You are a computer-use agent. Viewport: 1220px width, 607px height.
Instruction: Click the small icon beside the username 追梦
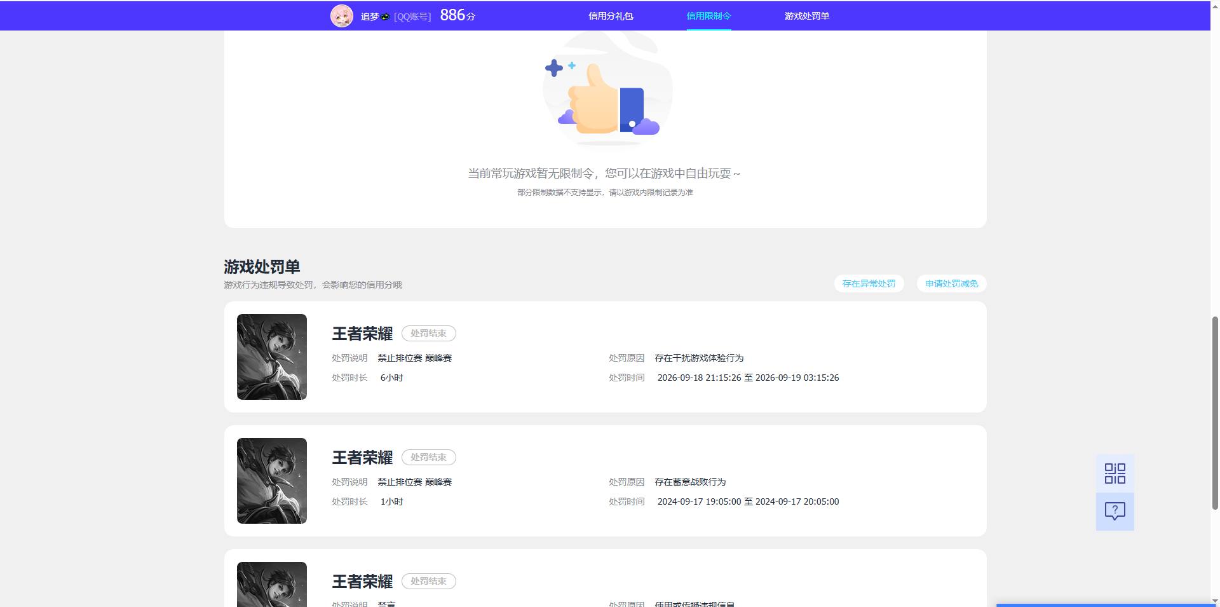pyautogui.click(x=385, y=17)
